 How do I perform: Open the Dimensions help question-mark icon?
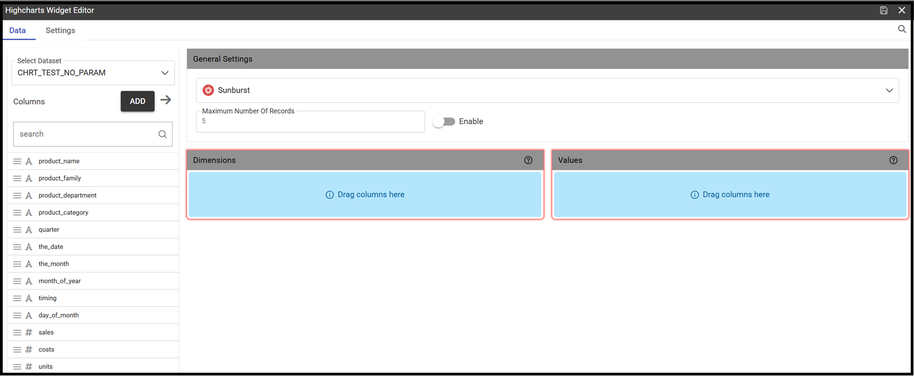pos(528,160)
